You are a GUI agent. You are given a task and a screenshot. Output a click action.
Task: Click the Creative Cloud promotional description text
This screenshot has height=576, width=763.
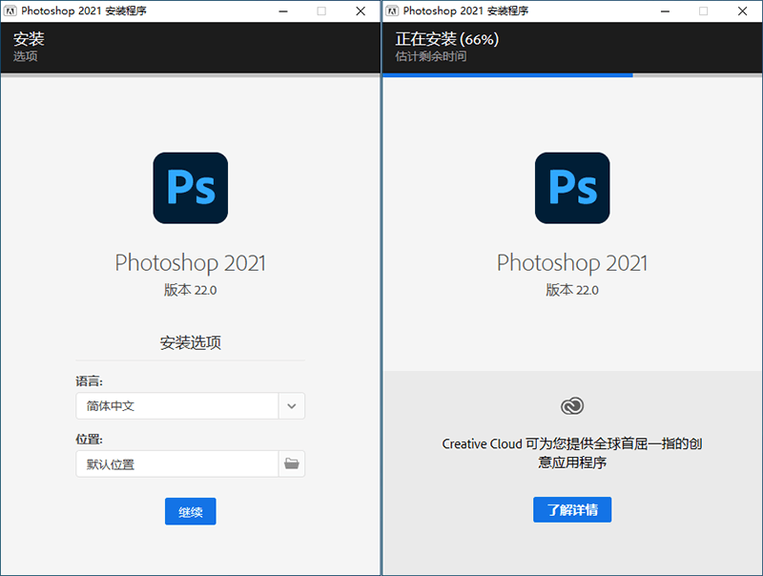coord(572,453)
